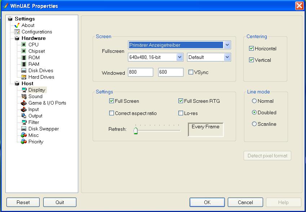Screen dimensions: 306x212
Task: Click the WinUAE title bar app icon
Action: 6,6
